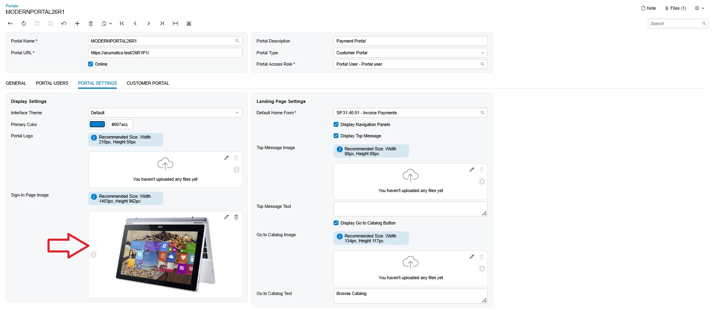Click the Excel export icon

click(x=189, y=24)
